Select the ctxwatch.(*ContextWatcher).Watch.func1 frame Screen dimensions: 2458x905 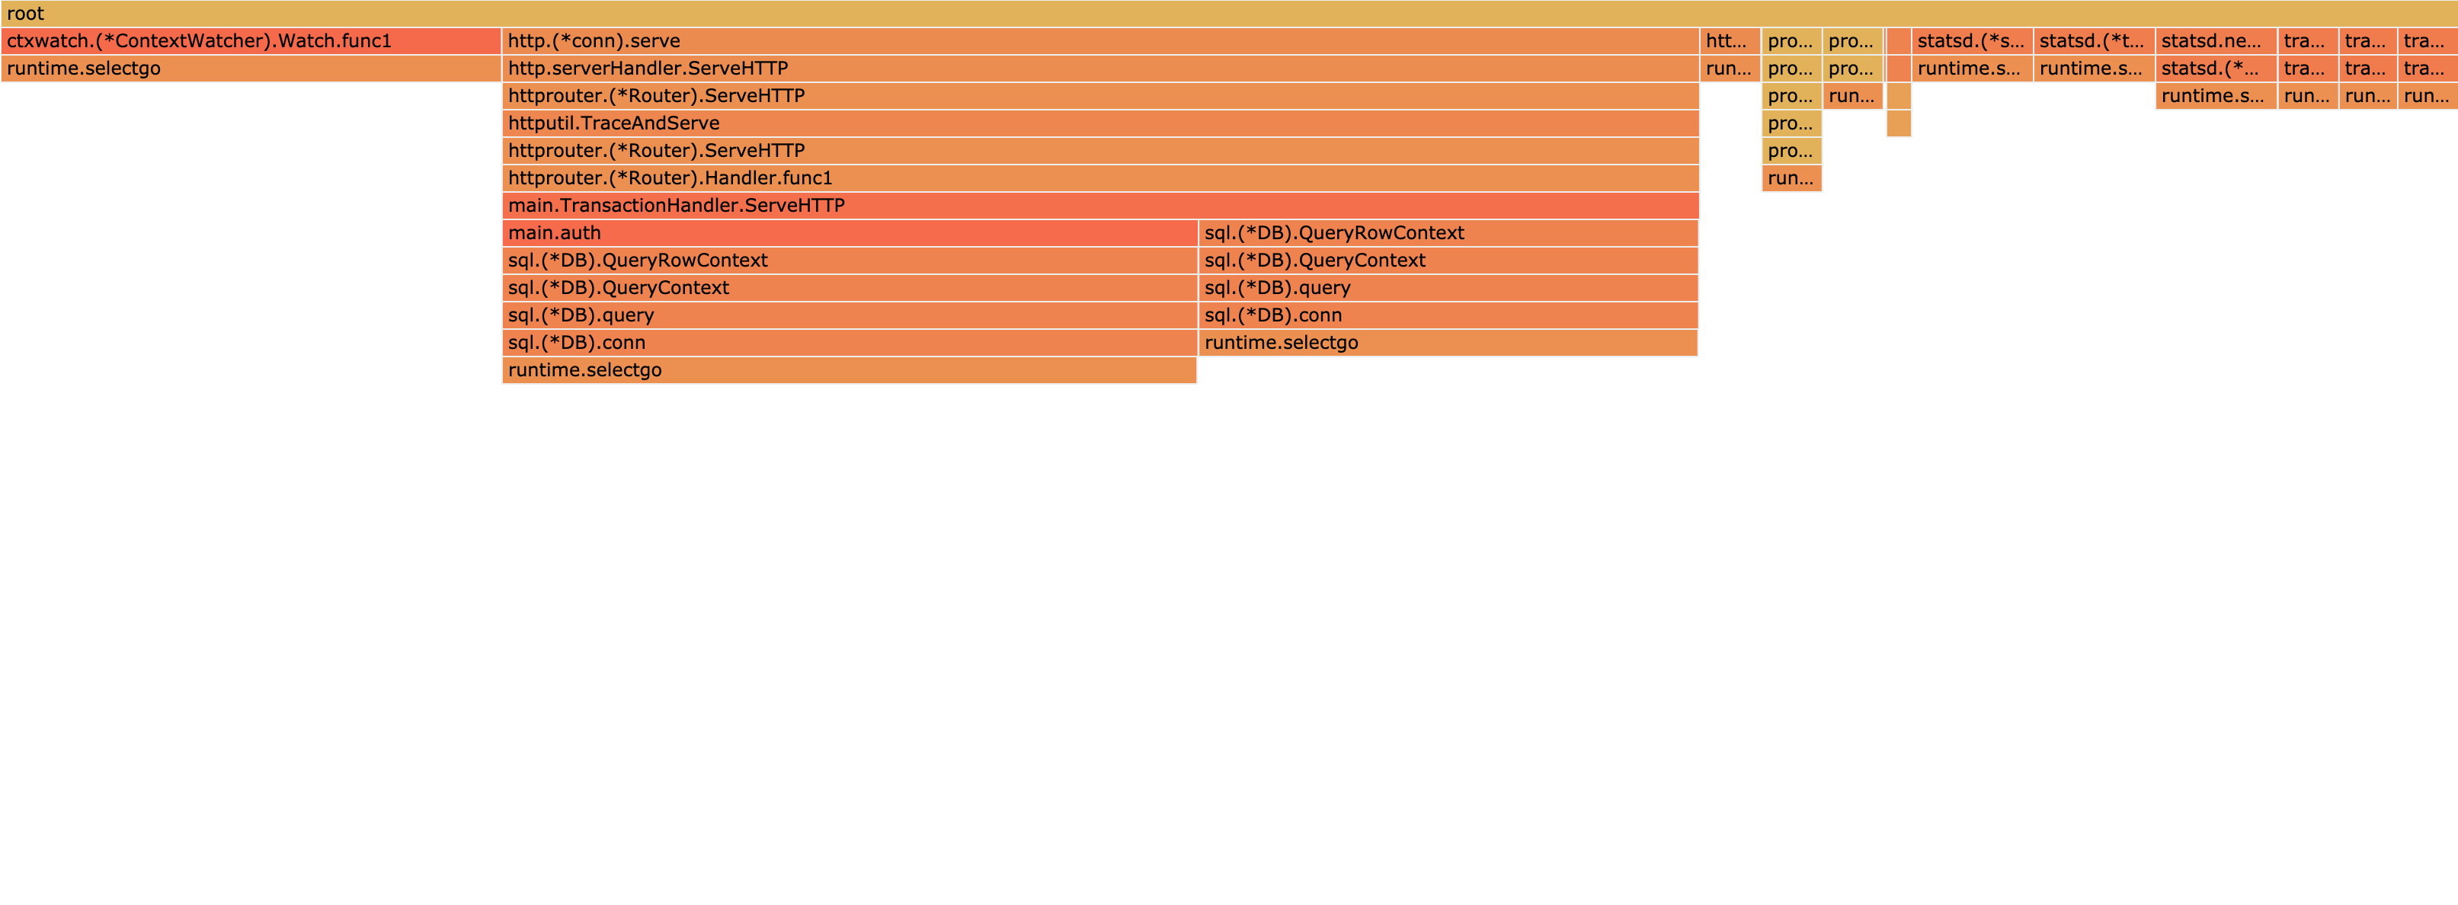coord(250,41)
